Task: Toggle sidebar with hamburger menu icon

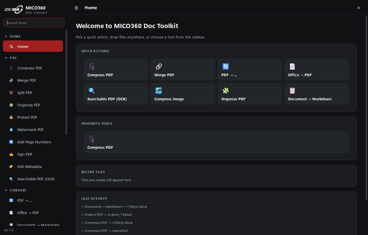Action: tap(76, 8)
